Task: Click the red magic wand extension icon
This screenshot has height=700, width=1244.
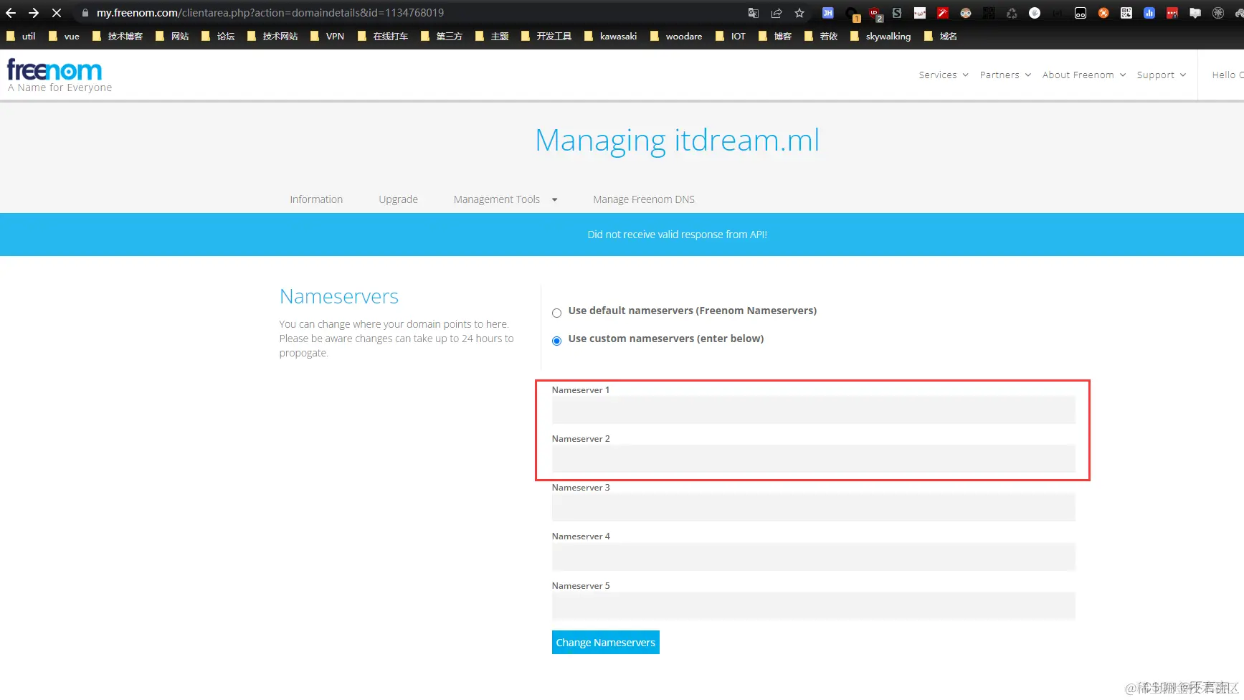Action: coord(943,13)
